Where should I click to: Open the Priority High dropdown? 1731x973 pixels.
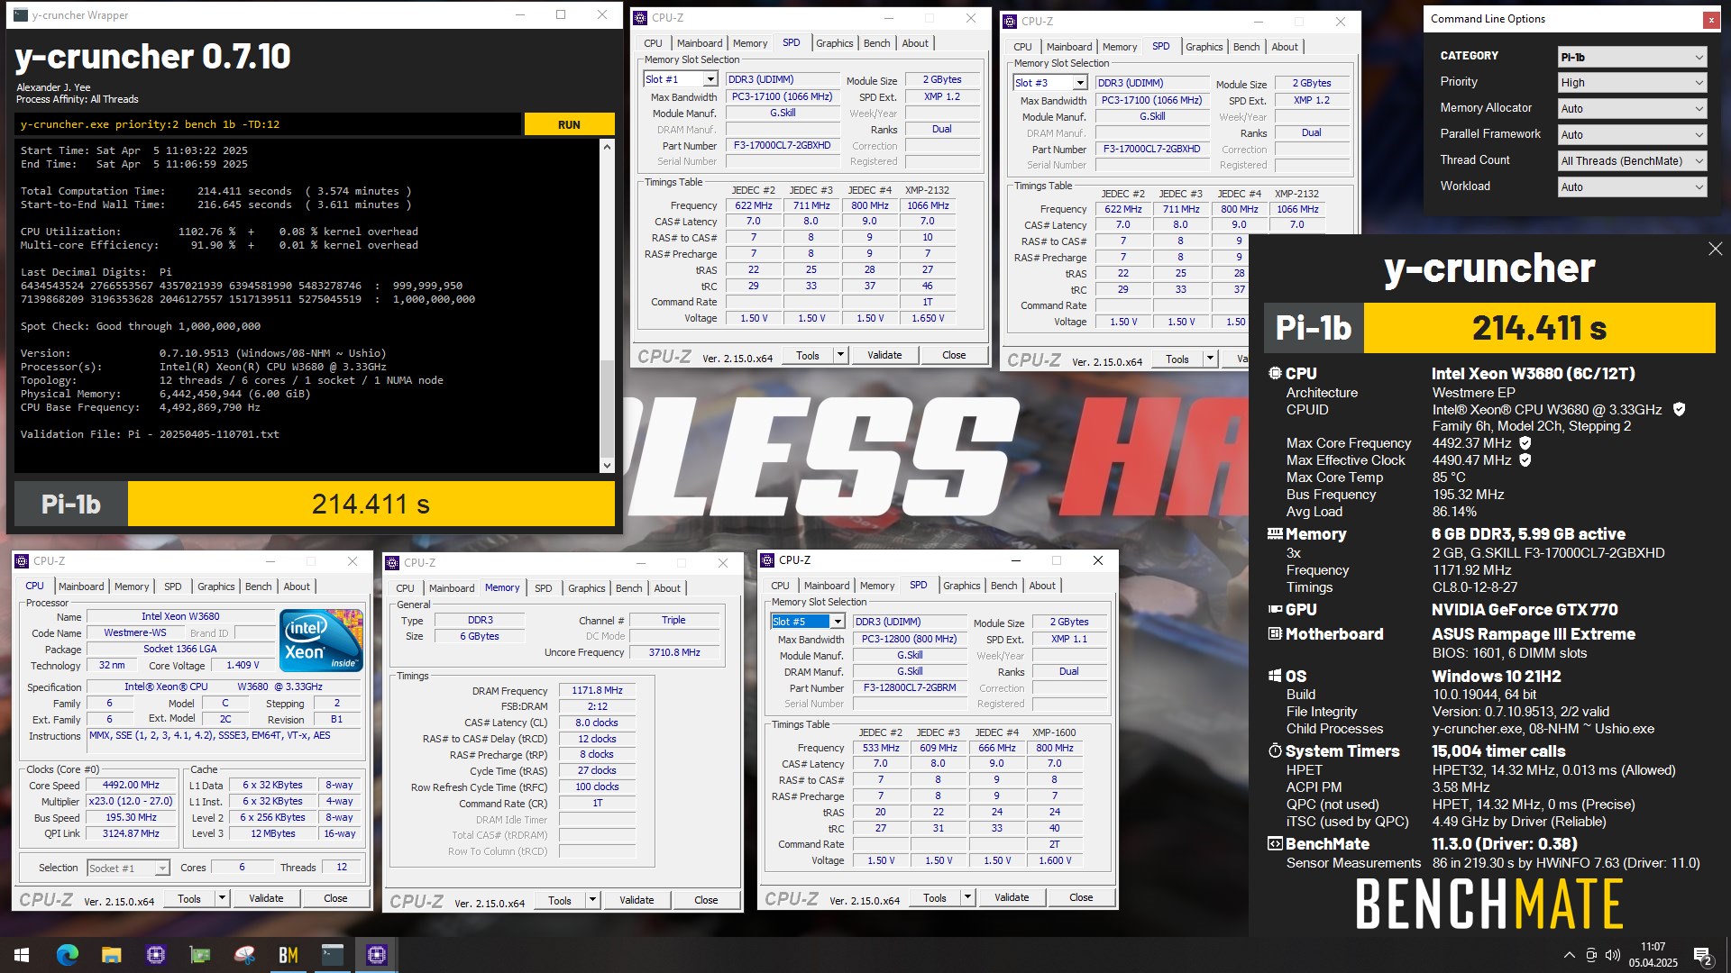[x=1632, y=82]
